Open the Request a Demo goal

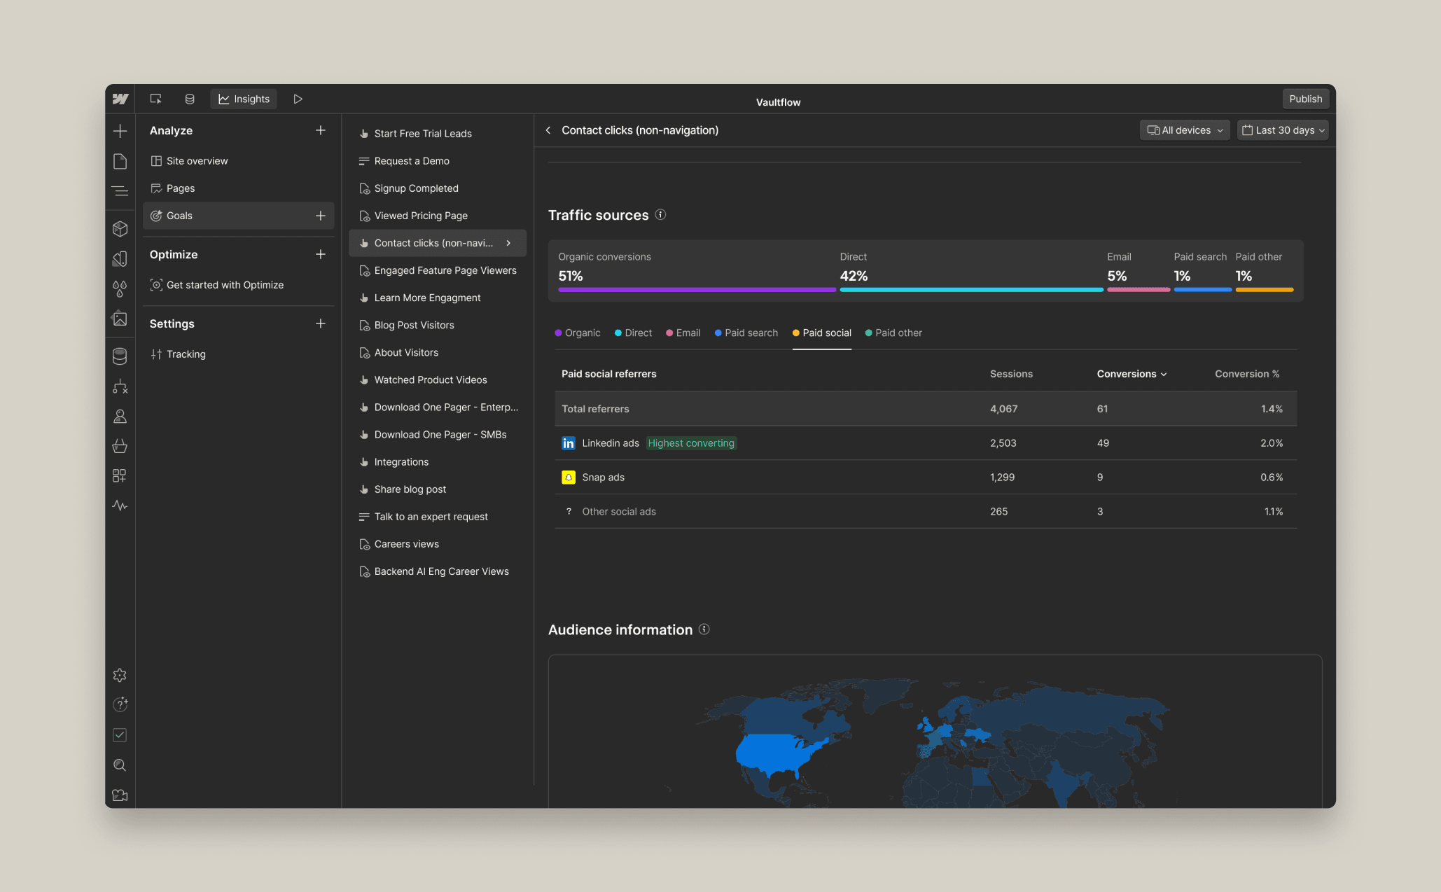pos(438,161)
